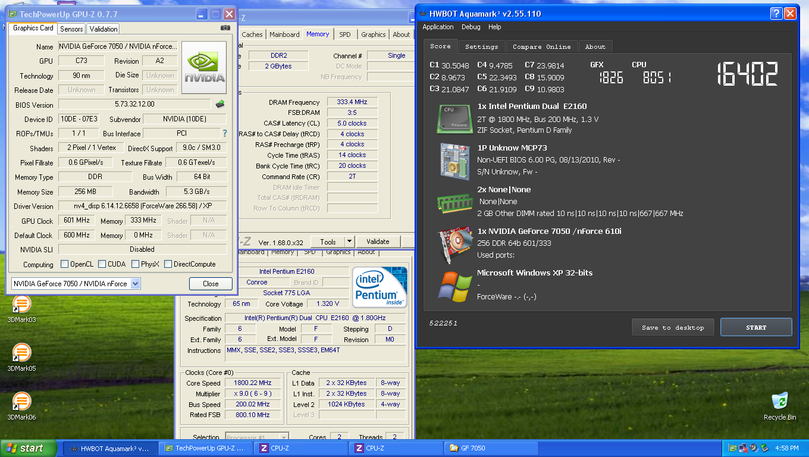809x457 pixels.
Task: Click the taskbar clock showing 4:58 PM
Action: pos(787,448)
